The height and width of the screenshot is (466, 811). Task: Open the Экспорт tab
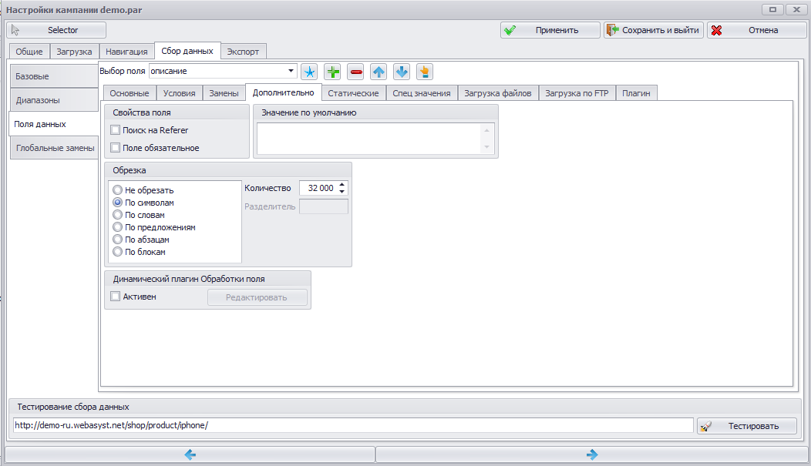pos(243,52)
